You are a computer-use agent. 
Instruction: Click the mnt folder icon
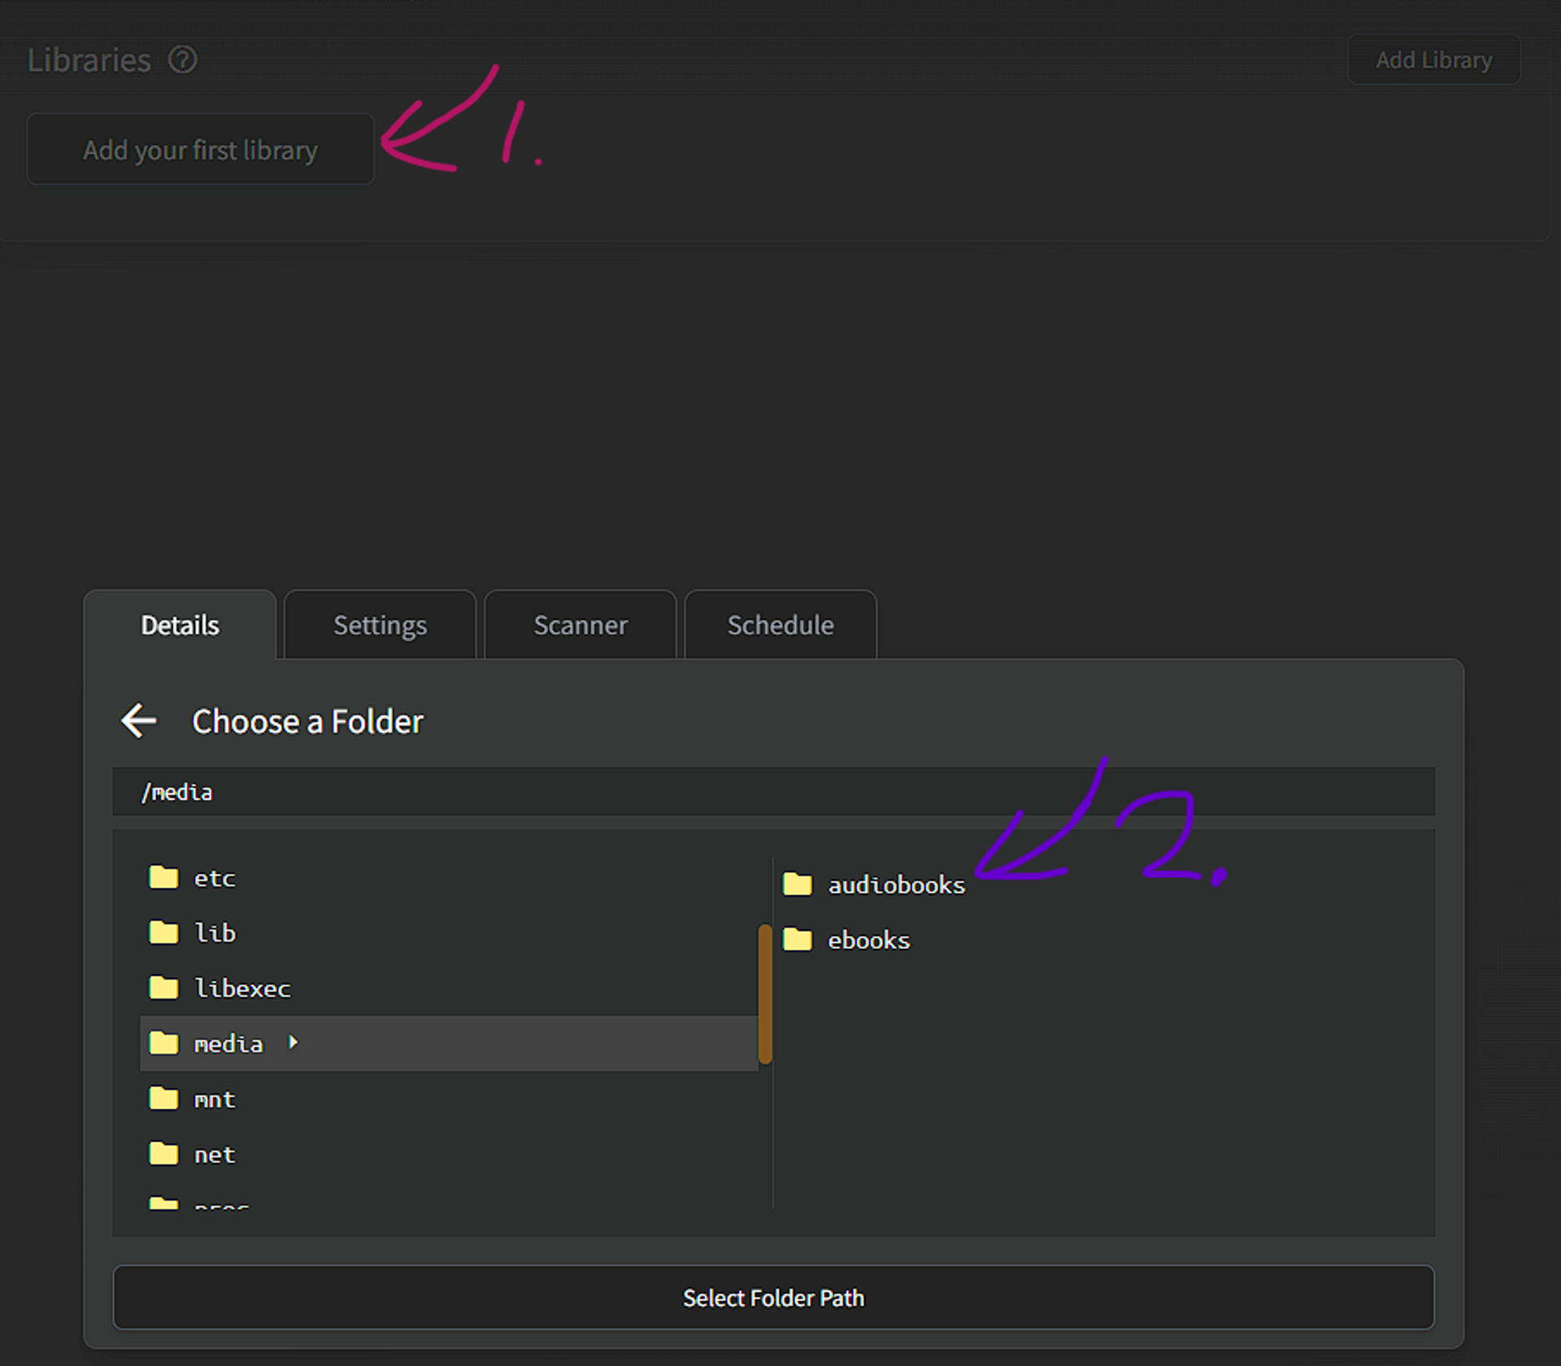(x=163, y=1099)
